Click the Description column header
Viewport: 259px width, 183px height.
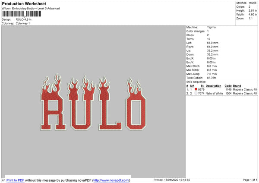click(x=213, y=86)
